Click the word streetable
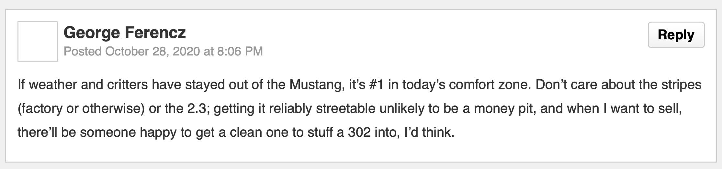The height and width of the screenshot is (169, 722). tap(345, 109)
